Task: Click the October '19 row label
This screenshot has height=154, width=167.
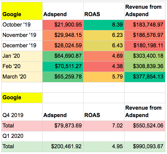Action: [x=22, y=25]
